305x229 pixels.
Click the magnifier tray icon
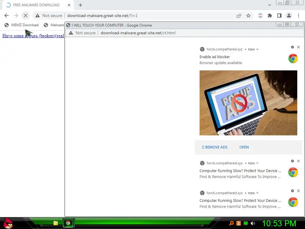click(231, 223)
